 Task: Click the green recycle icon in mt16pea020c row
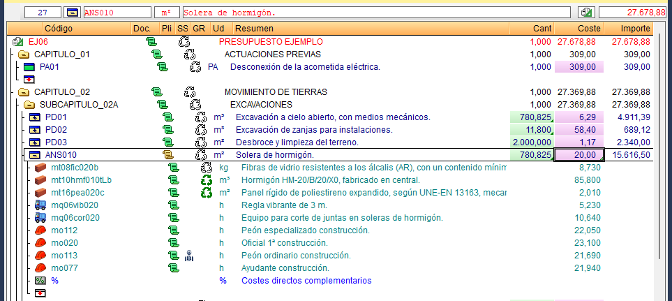click(207, 193)
